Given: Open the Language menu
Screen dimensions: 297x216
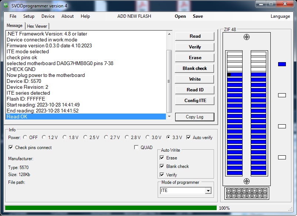Looking at the screenshot, I should (x=280, y=16).
